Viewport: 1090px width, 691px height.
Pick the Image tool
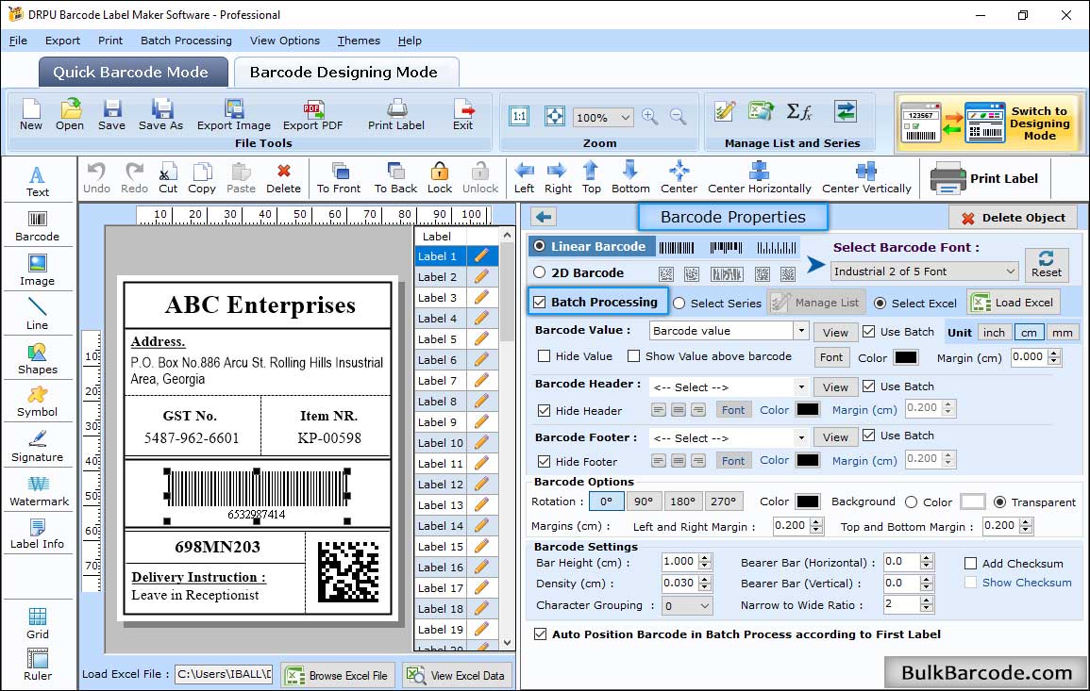tap(38, 271)
